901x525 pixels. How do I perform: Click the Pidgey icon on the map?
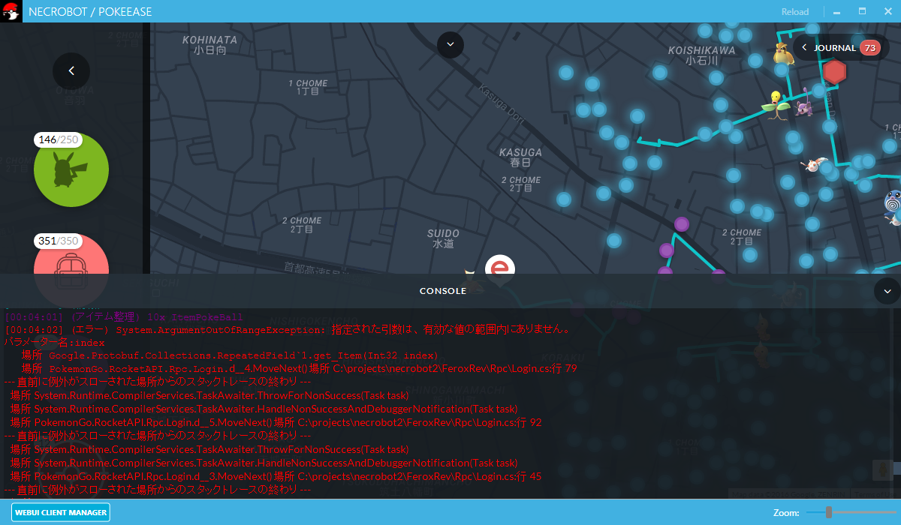point(784,54)
